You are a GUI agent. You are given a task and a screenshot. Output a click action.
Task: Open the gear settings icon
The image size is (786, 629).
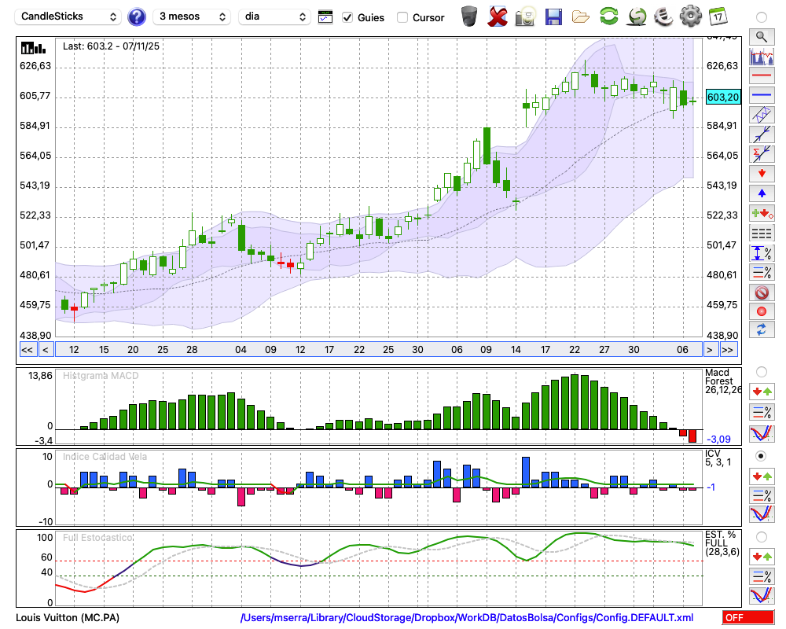690,17
